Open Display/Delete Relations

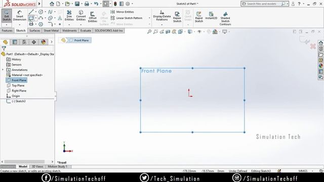162,16
